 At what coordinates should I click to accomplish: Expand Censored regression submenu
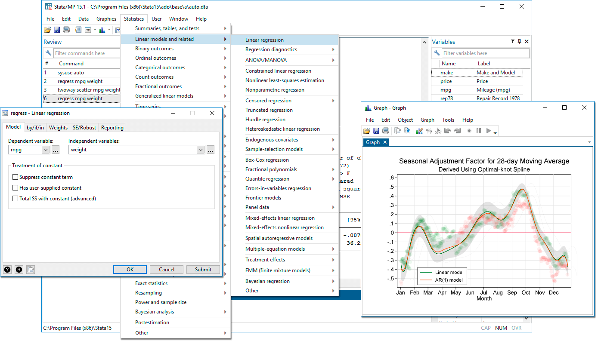285,101
